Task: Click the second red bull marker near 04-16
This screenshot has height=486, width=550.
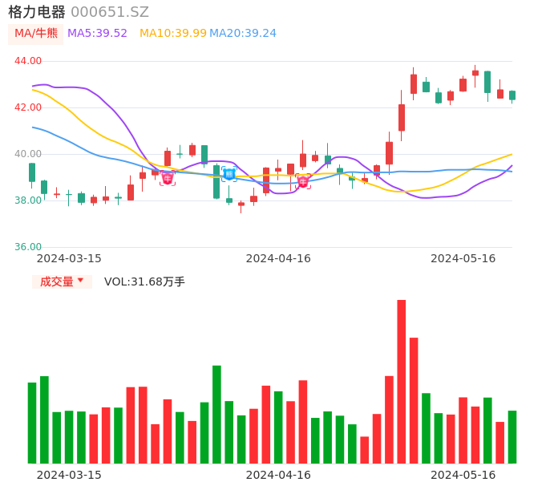Action: pyautogui.click(x=303, y=181)
